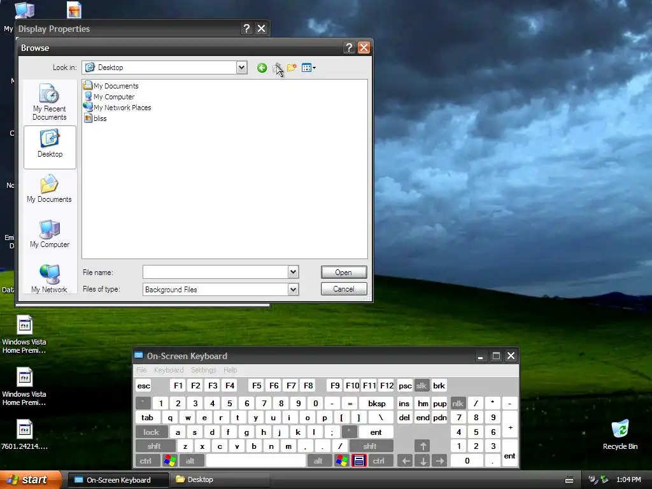Click the right arrow key on keyboard
This screenshot has width=652, height=489.
click(439, 461)
